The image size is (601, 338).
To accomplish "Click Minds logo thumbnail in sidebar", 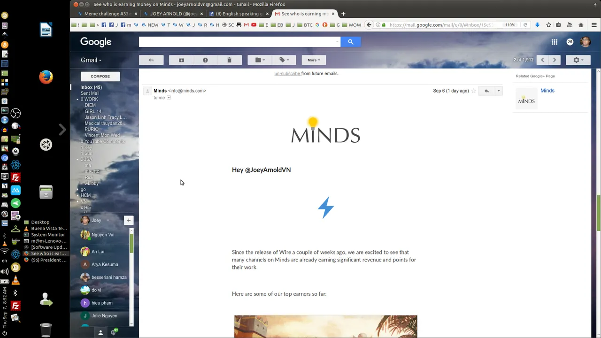I will point(526,99).
